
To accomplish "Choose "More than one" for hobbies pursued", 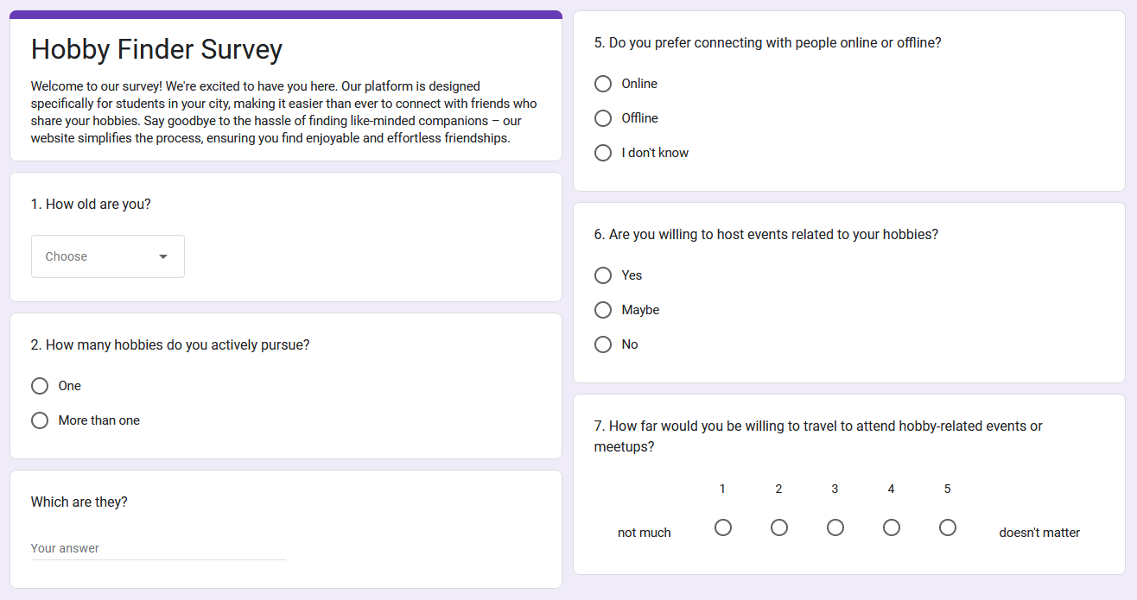I will click(x=39, y=420).
